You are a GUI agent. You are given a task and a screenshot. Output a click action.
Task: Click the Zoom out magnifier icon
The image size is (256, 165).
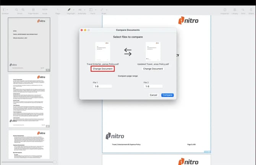coord(16,10)
